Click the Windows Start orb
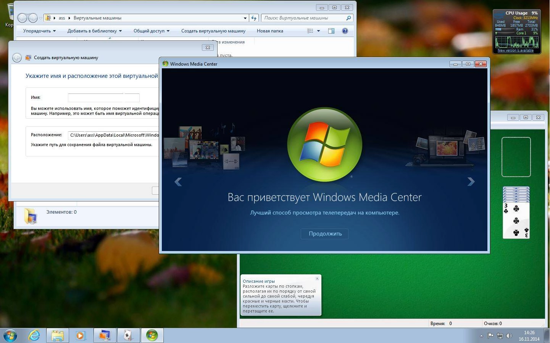The height and width of the screenshot is (343, 550). [10, 336]
